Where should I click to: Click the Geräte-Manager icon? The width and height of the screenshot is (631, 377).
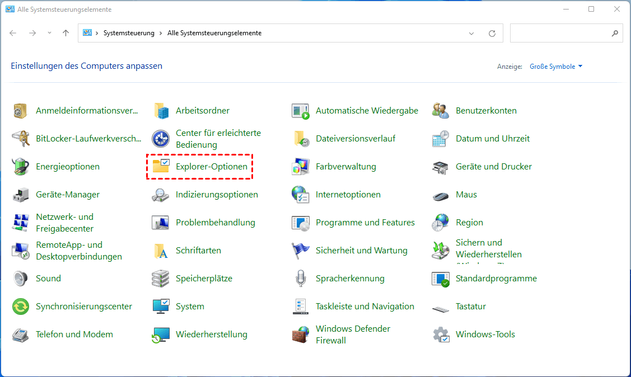(x=20, y=195)
